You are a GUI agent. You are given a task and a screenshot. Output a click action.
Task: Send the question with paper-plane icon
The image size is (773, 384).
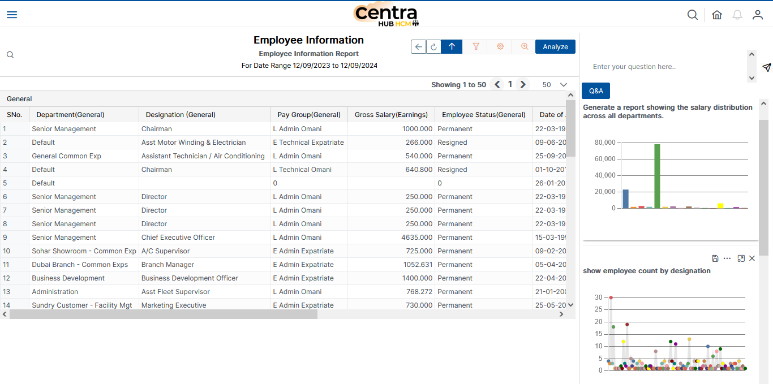766,67
